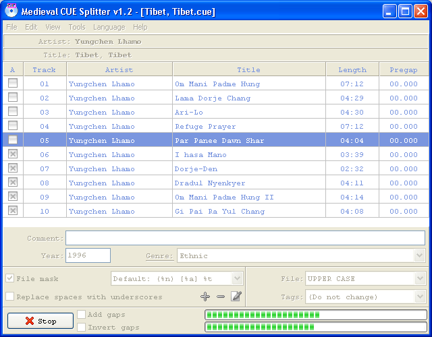Screen dimensions: 432x337
Task: Enable Invert gaps checkbox
Action: (x=82, y=328)
